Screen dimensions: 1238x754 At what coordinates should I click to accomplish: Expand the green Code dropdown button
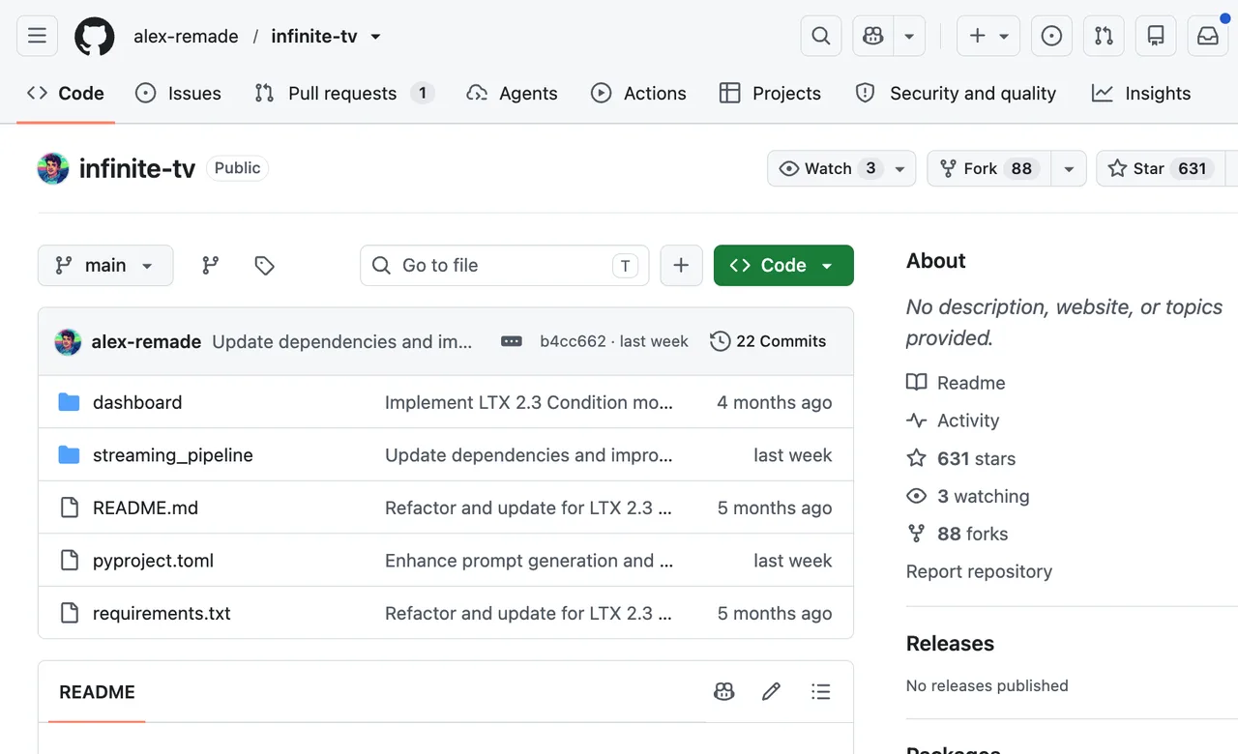tap(783, 265)
